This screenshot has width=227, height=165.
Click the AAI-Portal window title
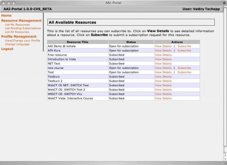113,3
